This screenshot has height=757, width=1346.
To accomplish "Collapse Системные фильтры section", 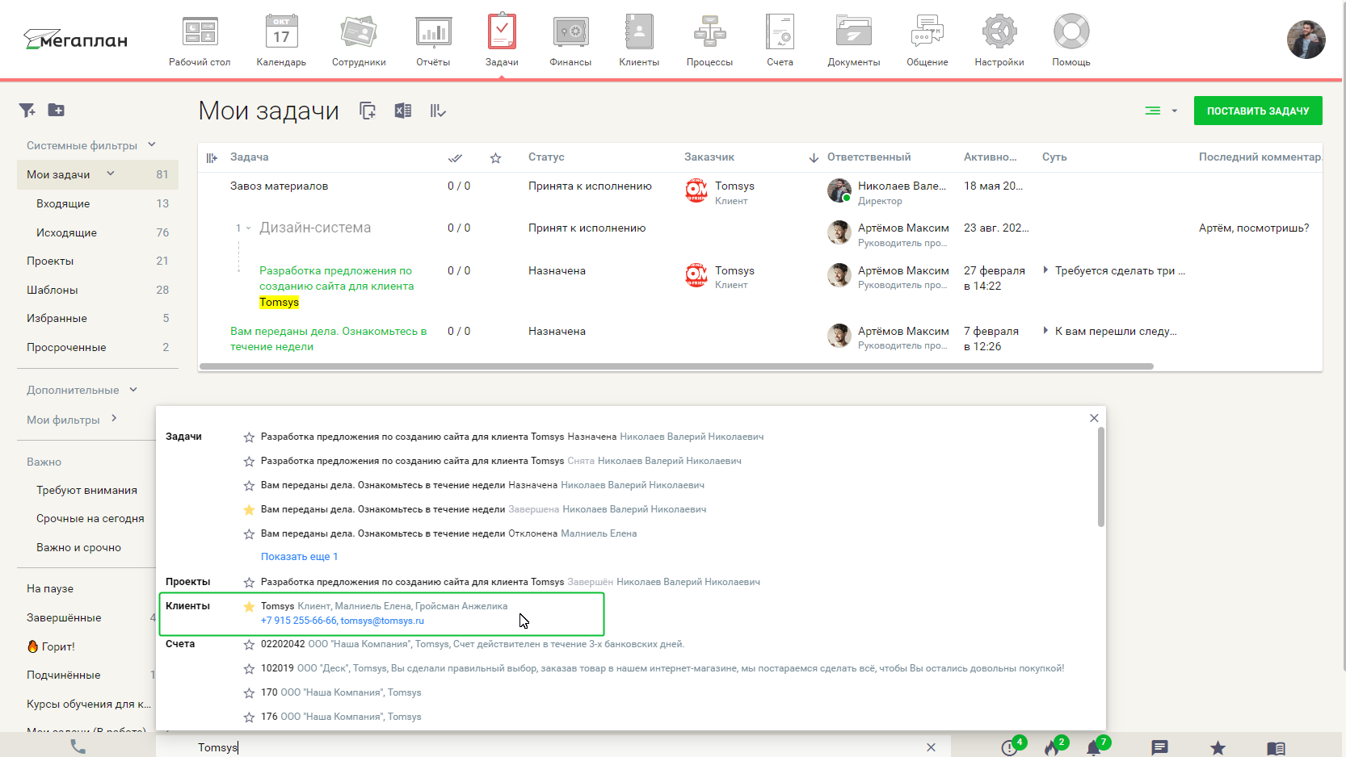I will (151, 145).
